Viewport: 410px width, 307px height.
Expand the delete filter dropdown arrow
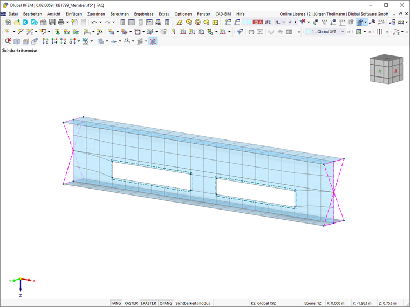[309, 22]
